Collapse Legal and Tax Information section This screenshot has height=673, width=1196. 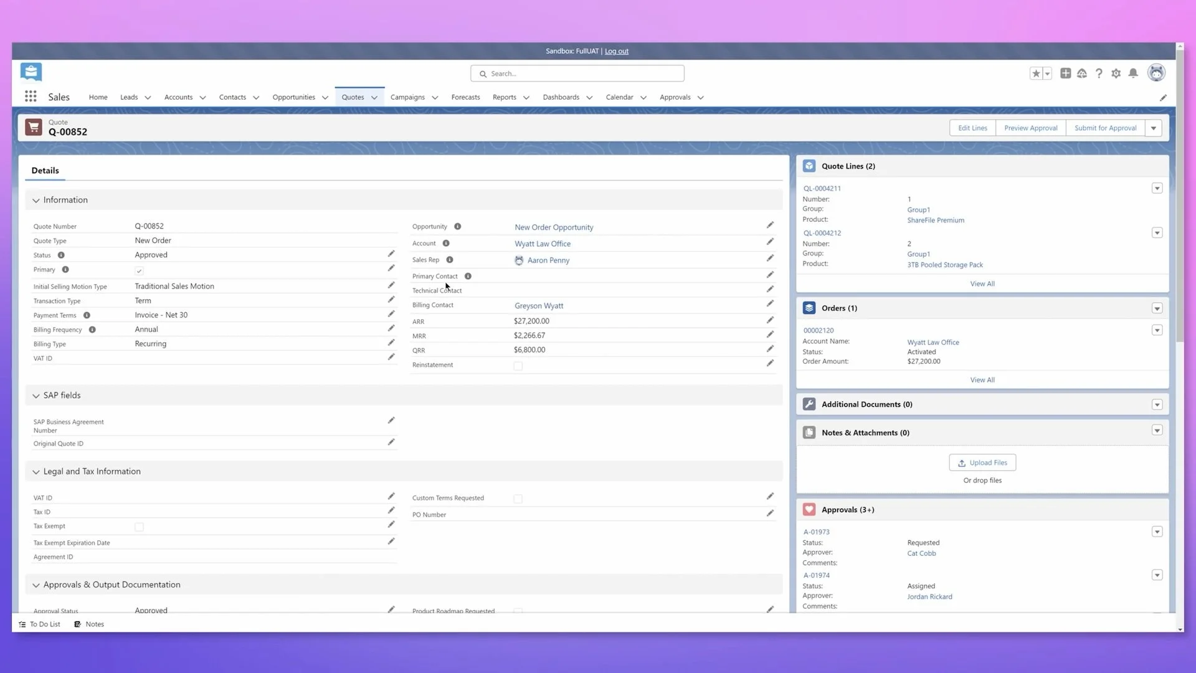36,472
